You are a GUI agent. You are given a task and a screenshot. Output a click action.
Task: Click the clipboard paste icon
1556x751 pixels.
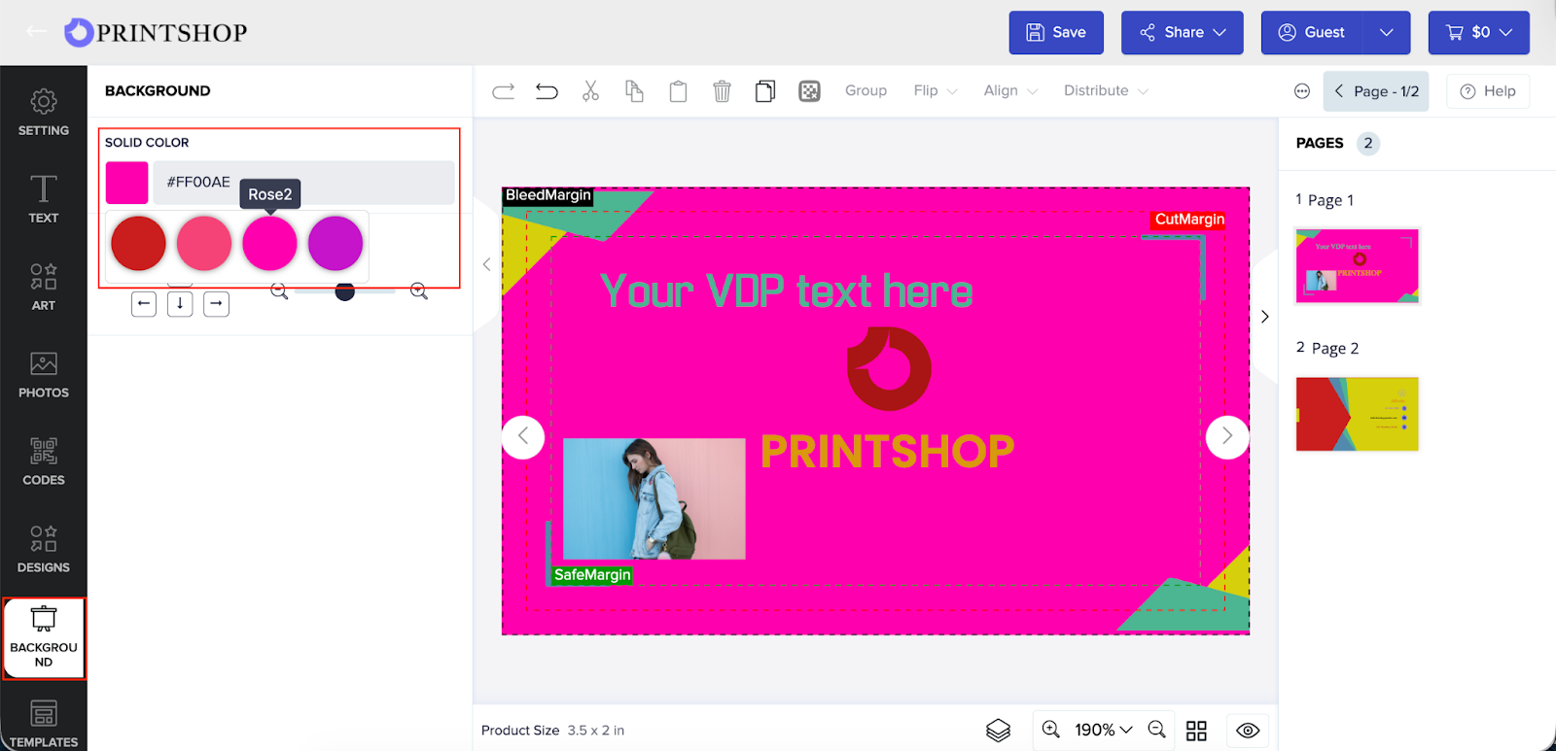click(x=678, y=91)
